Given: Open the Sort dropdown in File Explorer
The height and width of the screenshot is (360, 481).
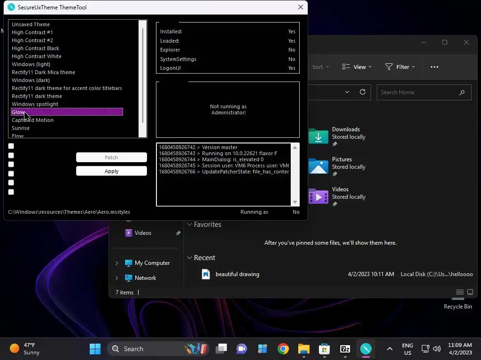Looking at the screenshot, I should coord(320,67).
